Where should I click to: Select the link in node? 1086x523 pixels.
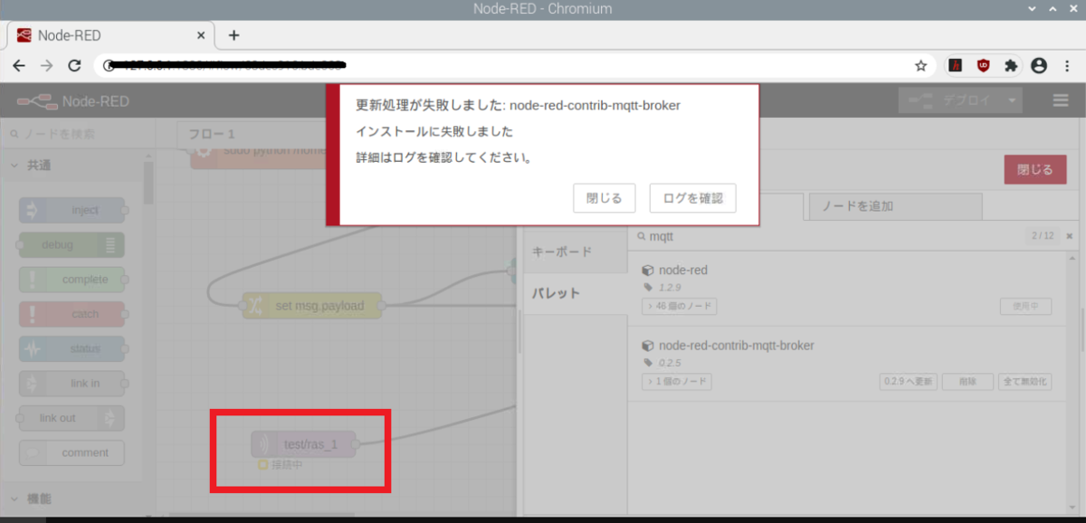pos(71,383)
